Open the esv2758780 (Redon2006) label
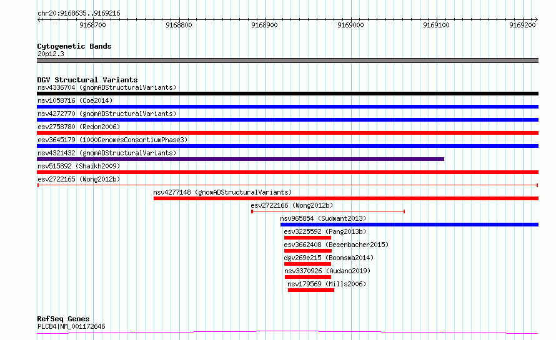Screen dimensions: 556x340 (79, 127)
